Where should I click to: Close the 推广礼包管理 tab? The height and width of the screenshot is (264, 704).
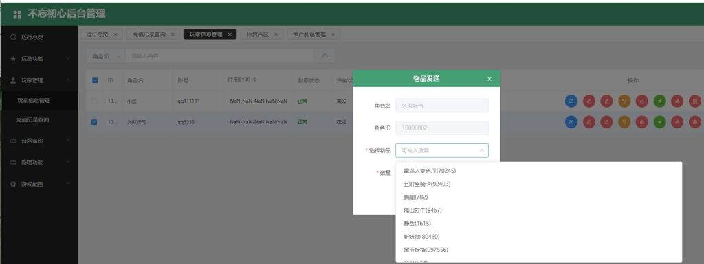(x=333, y=34)
